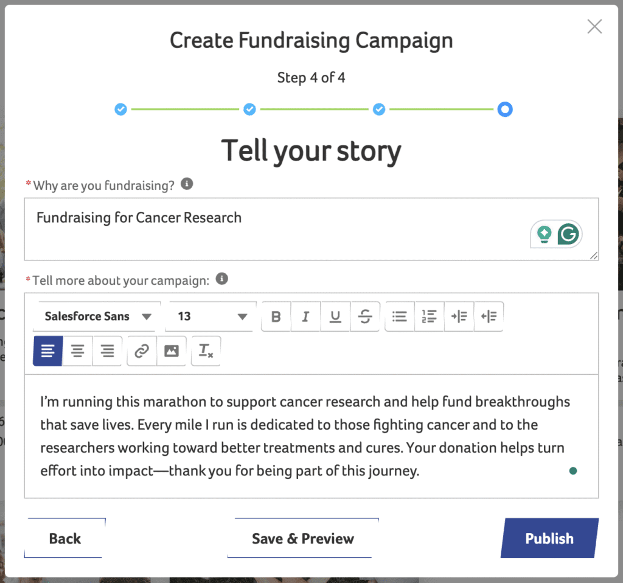
Task: Click the Publish button
Action: click(549, 539)
